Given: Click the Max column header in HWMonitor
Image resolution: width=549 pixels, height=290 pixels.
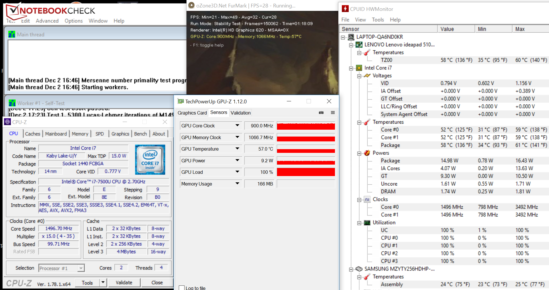Looking at the screenshot, I should tap(531, 29).
